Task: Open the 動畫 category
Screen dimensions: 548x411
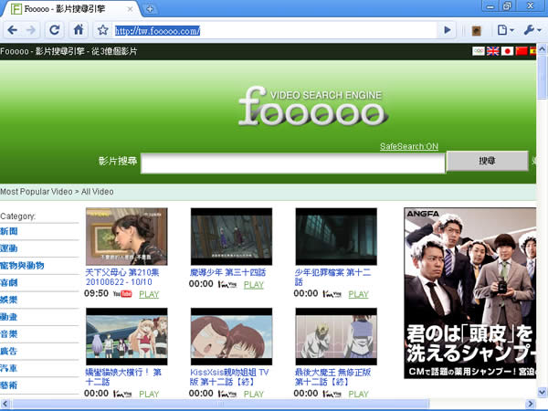Action: point(9,317)
